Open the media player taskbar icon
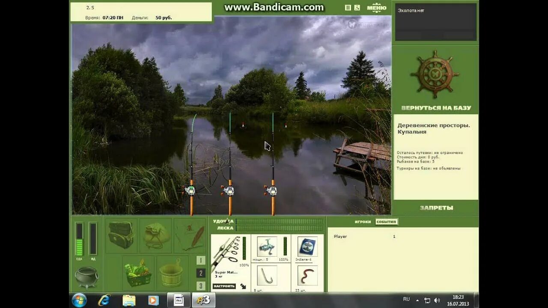Image resolution: width=548 pixels, height=308 pixels. point(153,300)
